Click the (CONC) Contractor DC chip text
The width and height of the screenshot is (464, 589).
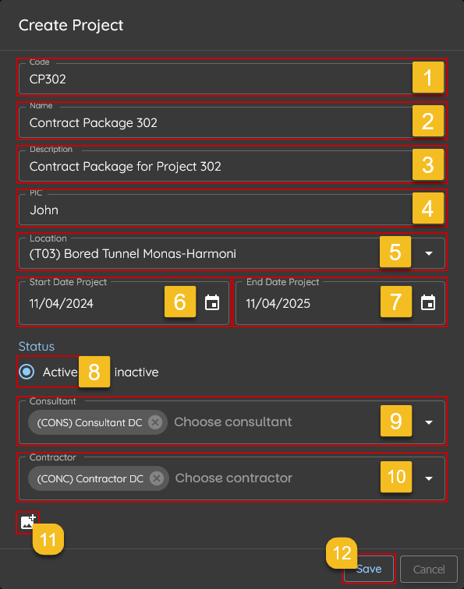coord(90,479)
